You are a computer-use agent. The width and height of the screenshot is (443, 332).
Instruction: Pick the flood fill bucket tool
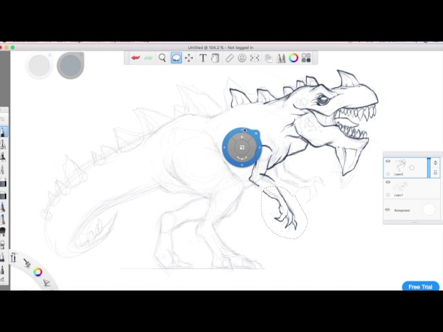(215, 58)
